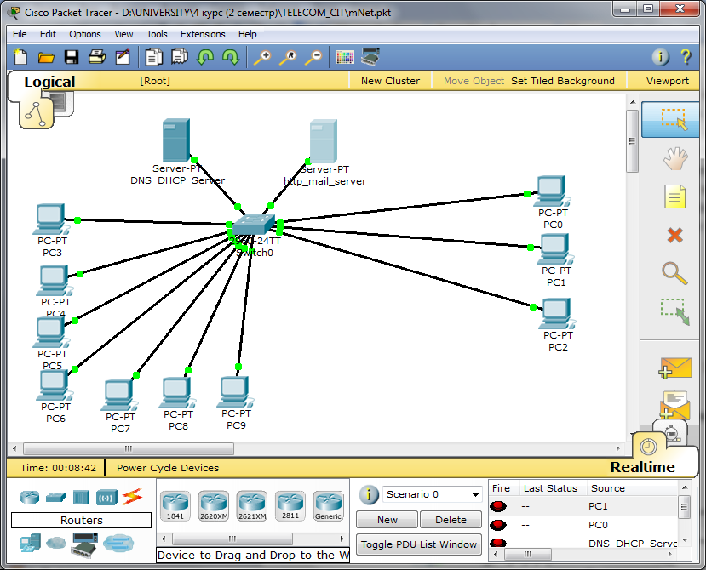
Task: Select Switches device category icon
Action: [x=55, y=497]
